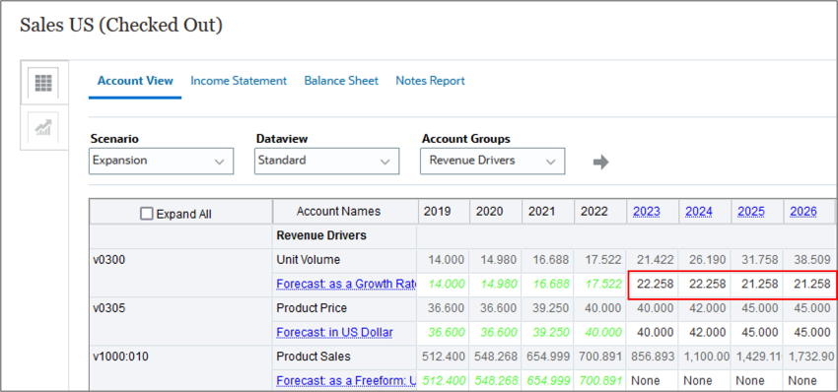The image size is (838, 392).
Task: Click green Freeform 2020 value 548.268
Action: [496, 381]
